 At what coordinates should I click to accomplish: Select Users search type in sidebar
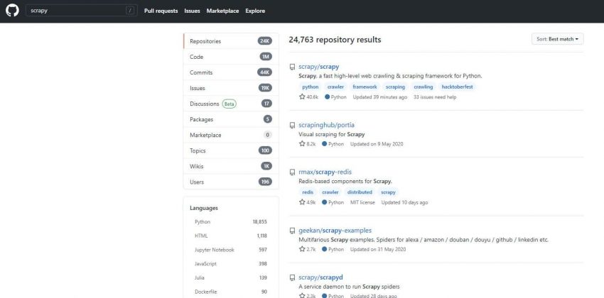tap(231, 182)
